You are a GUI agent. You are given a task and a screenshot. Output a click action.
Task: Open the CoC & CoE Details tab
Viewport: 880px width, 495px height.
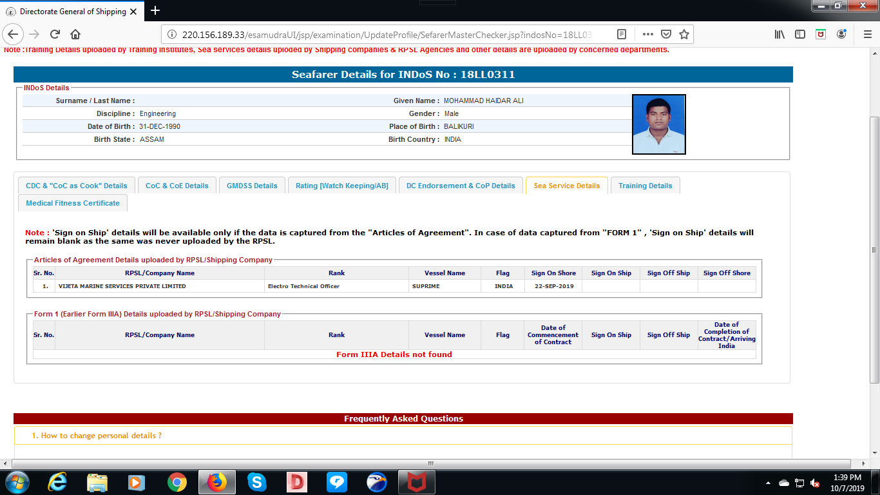click(x=177, y=186)
